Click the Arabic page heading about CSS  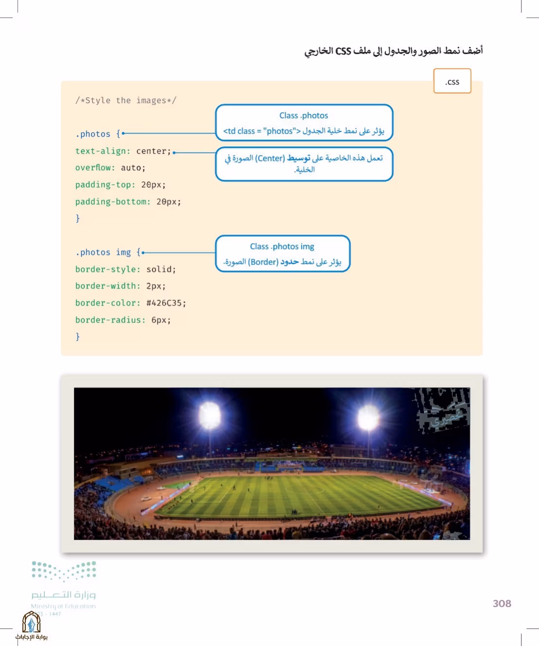pos(393,51)
